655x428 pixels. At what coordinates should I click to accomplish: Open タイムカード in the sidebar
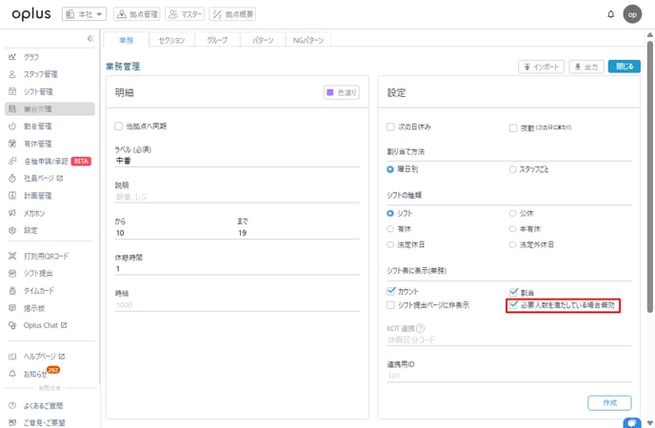[x=40, y=290]
